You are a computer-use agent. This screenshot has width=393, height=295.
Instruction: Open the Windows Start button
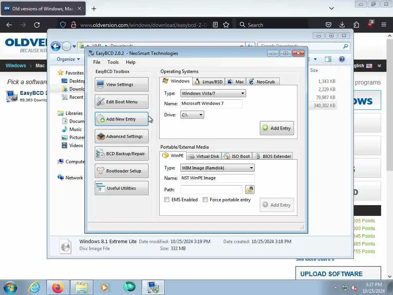click(10, 287)
